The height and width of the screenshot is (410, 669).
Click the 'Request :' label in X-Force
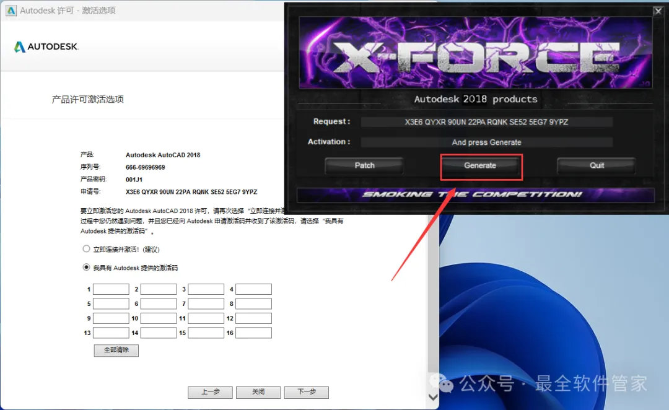[x=331, y=121]
